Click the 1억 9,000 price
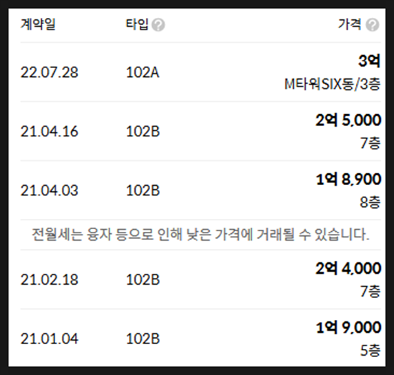 349,328
